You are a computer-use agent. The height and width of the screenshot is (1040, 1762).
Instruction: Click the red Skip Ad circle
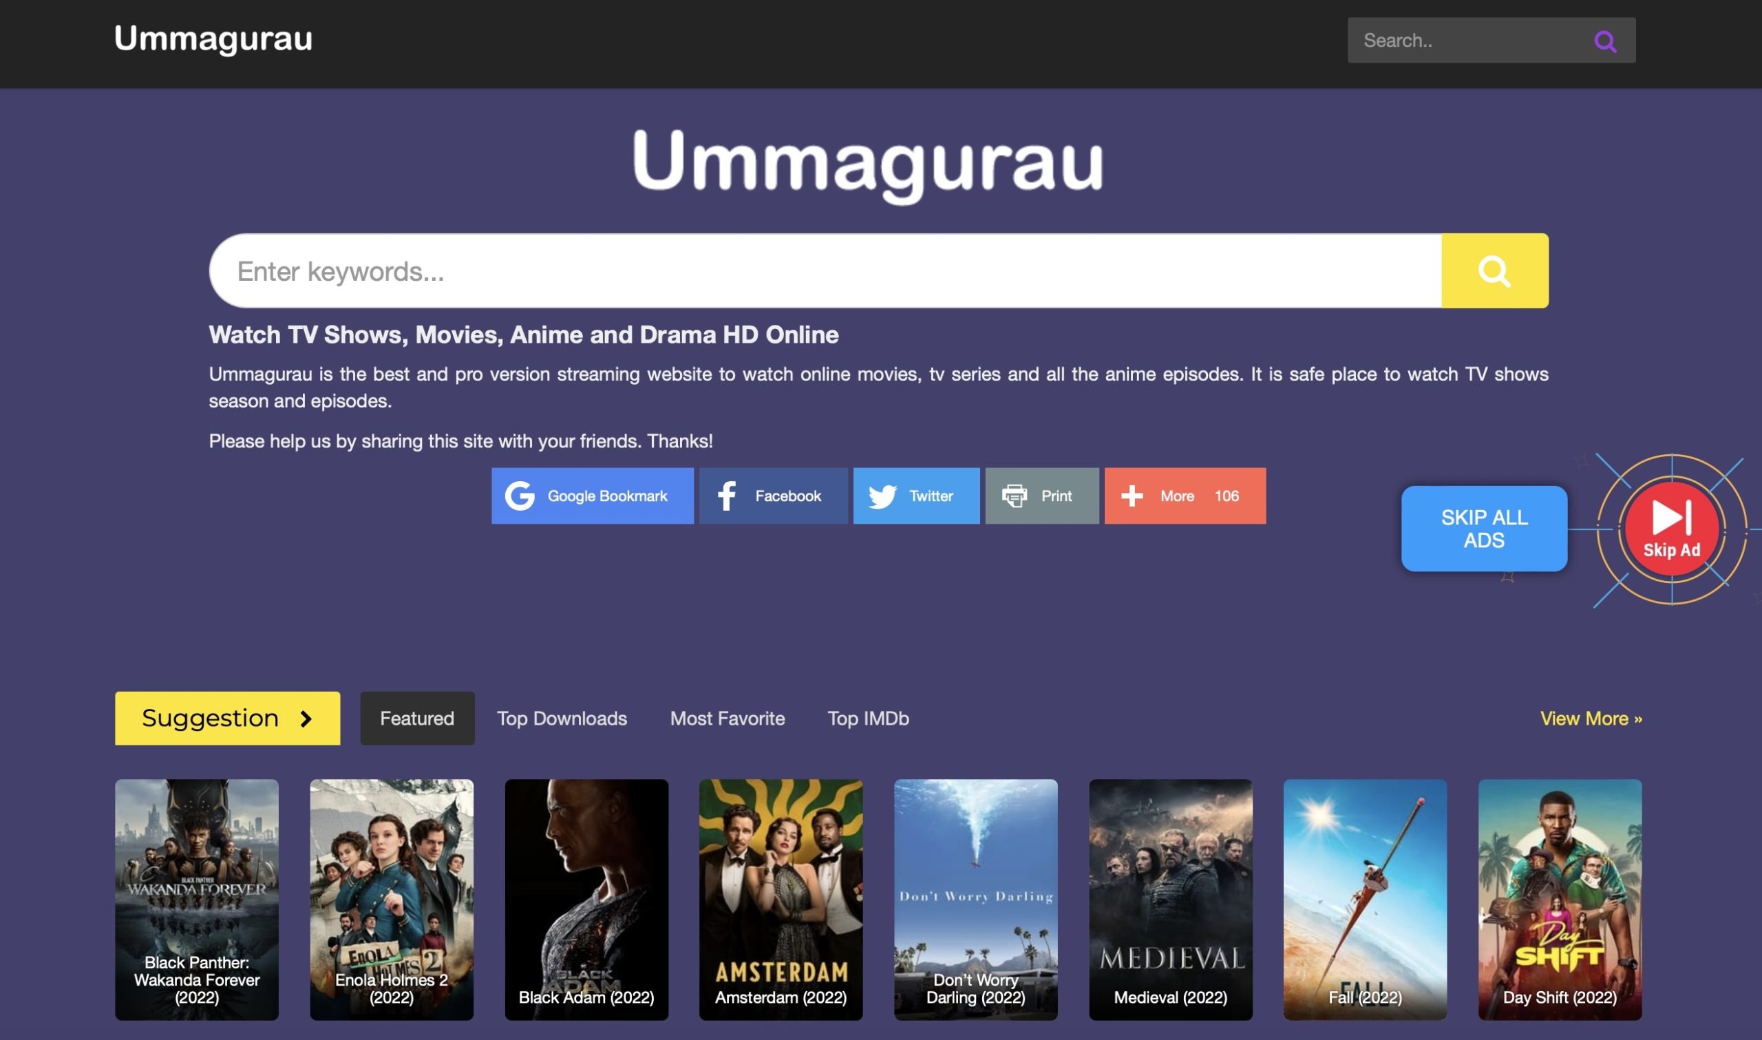(1673, 529)
